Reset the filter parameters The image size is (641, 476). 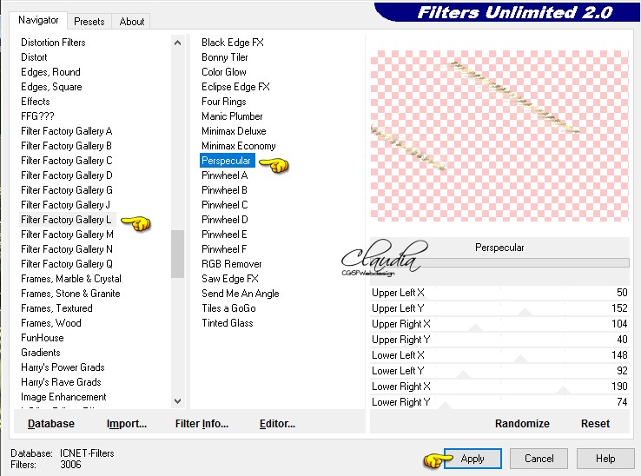point(595,424)
